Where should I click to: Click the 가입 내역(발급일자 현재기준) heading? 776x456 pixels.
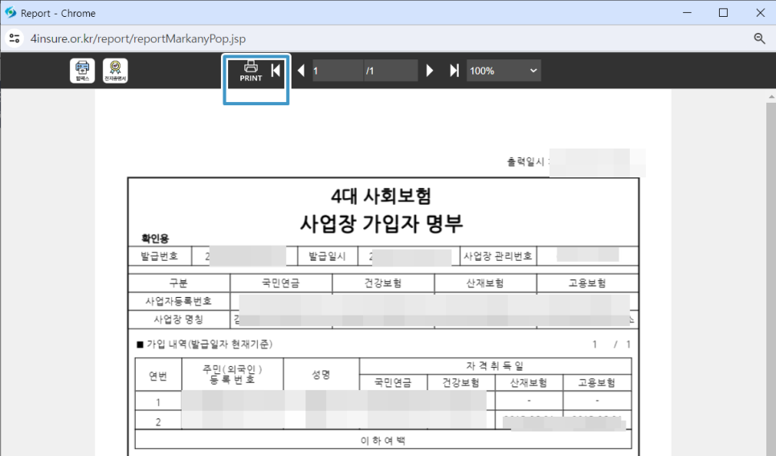click(204, 344)
